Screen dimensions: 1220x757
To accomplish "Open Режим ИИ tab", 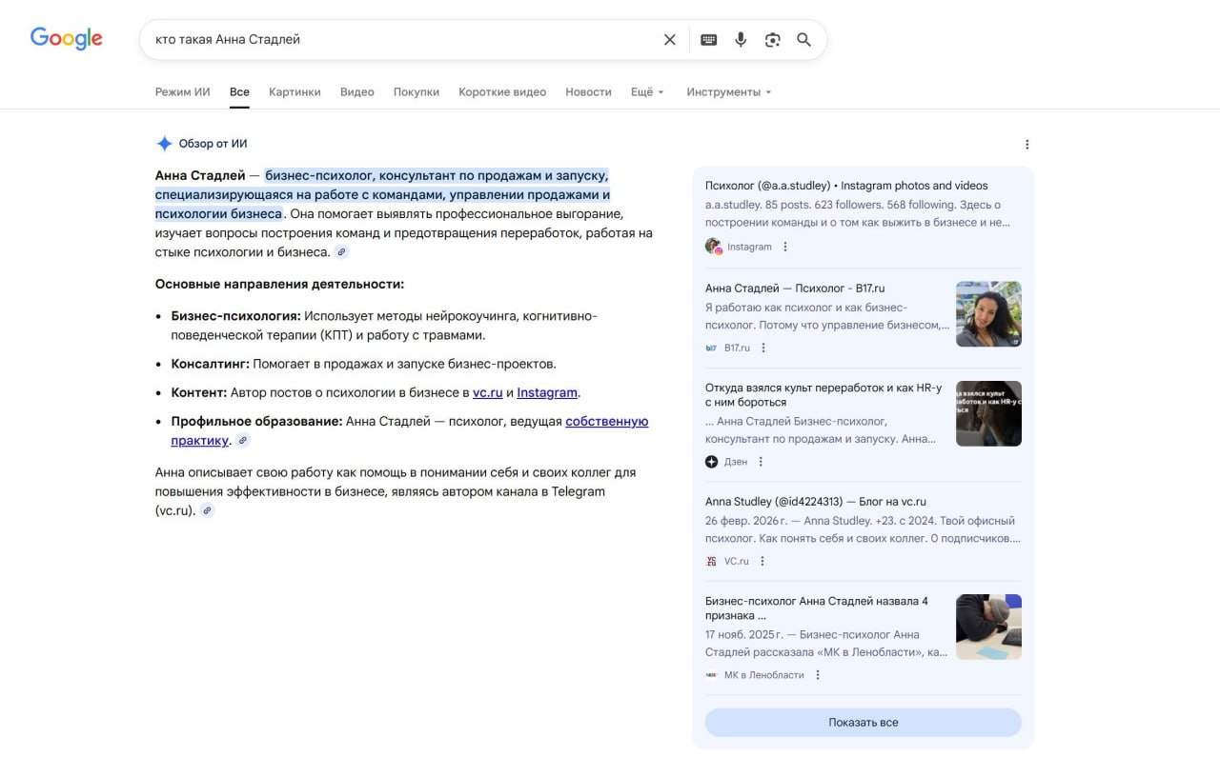I will 182,92.
